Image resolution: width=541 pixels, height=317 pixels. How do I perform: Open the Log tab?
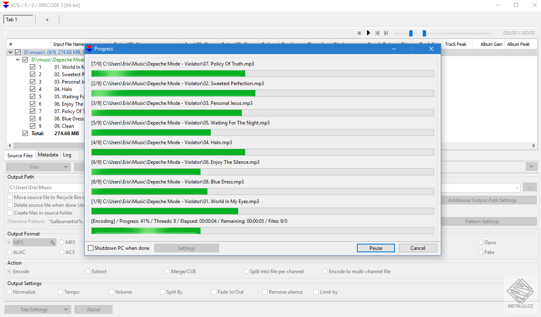67,155
